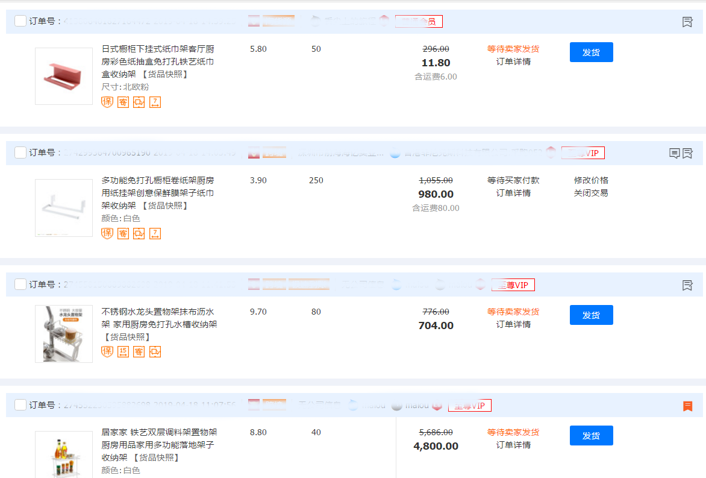Tick the checkbox for the 980.00 order

coord(20,153)
